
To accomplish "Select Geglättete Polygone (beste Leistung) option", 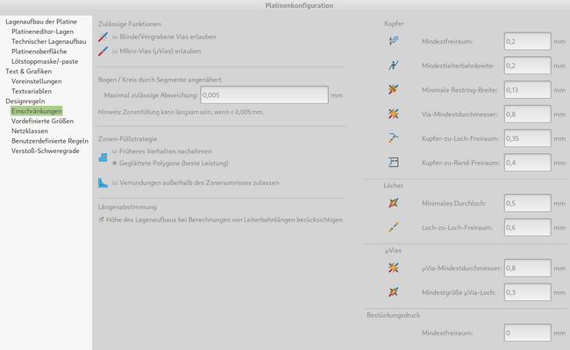I will (115, 164).
